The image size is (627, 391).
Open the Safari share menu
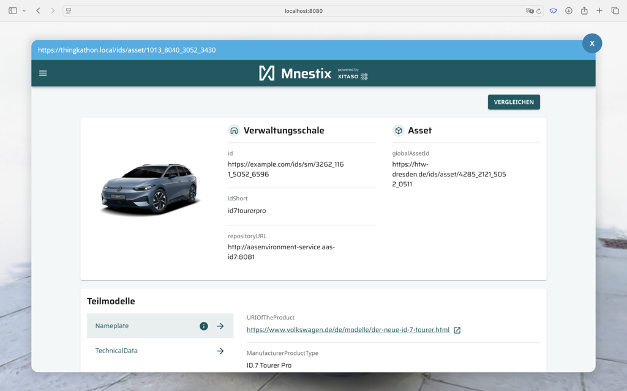click(584, 11)
